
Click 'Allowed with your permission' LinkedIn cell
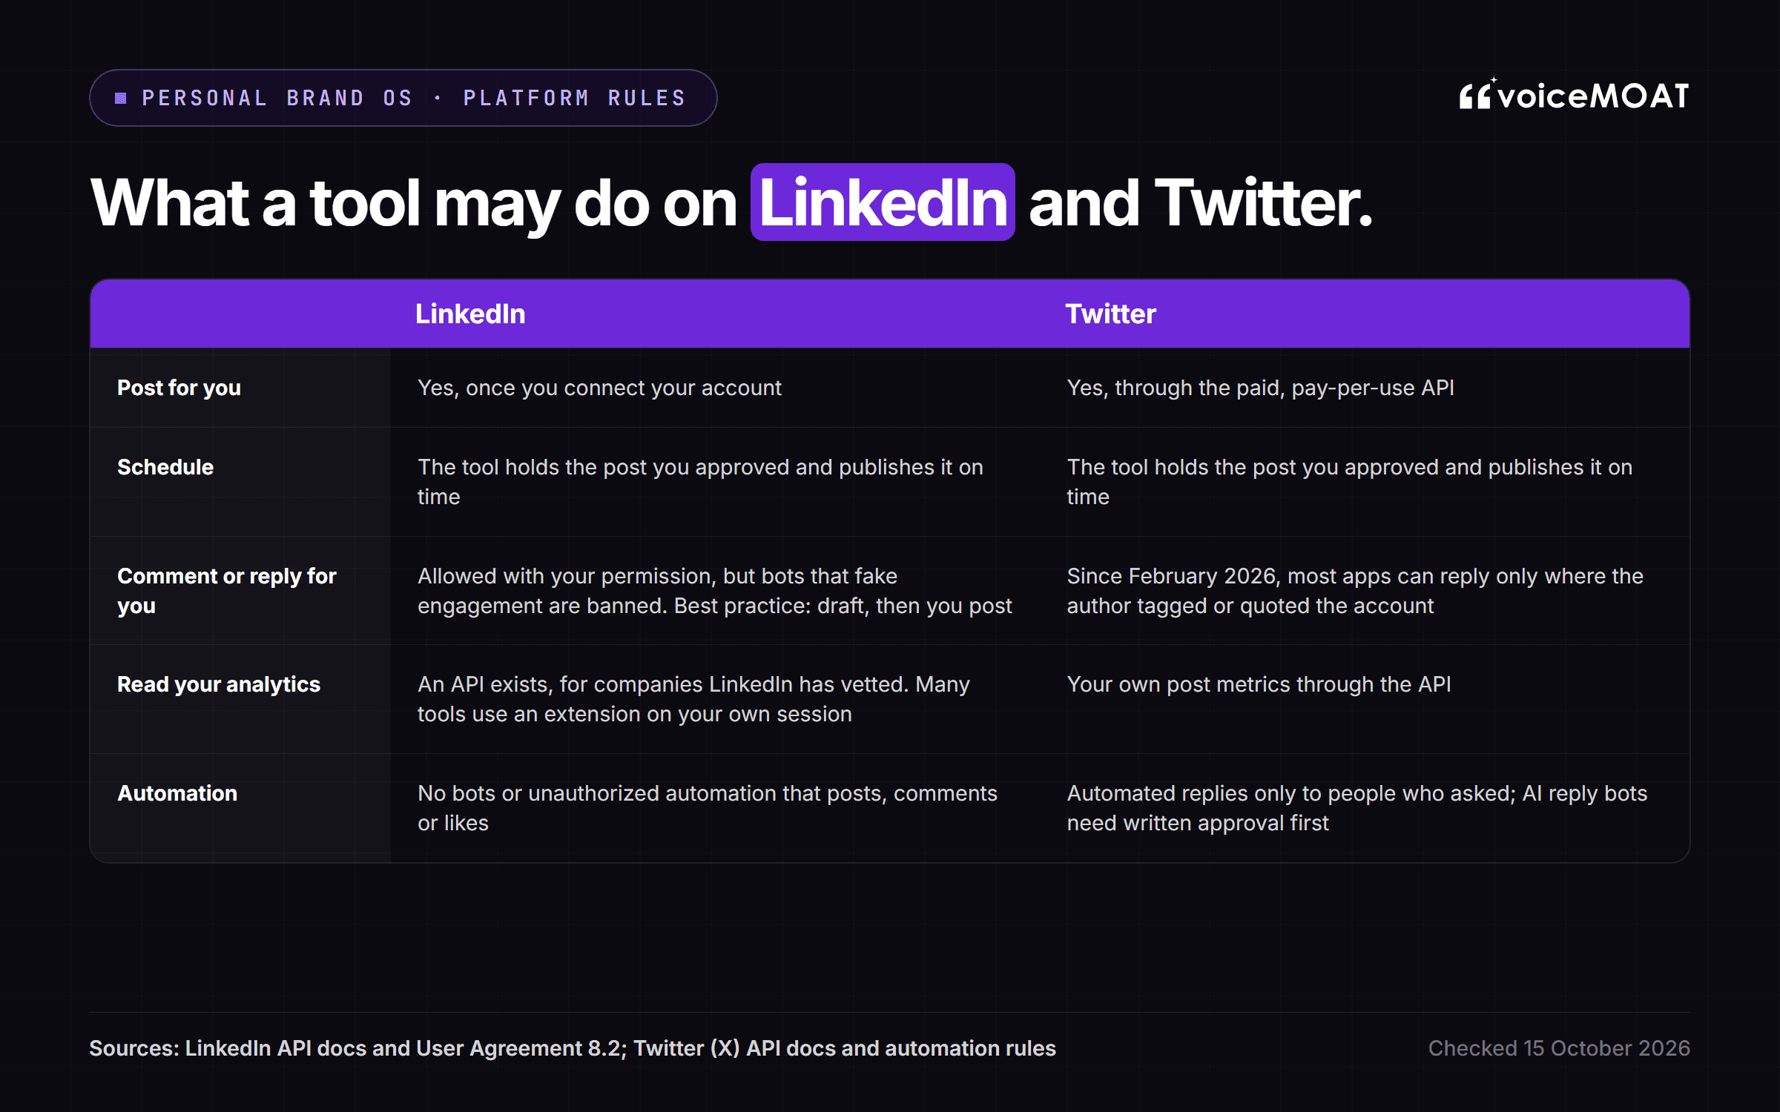(714, 591)
